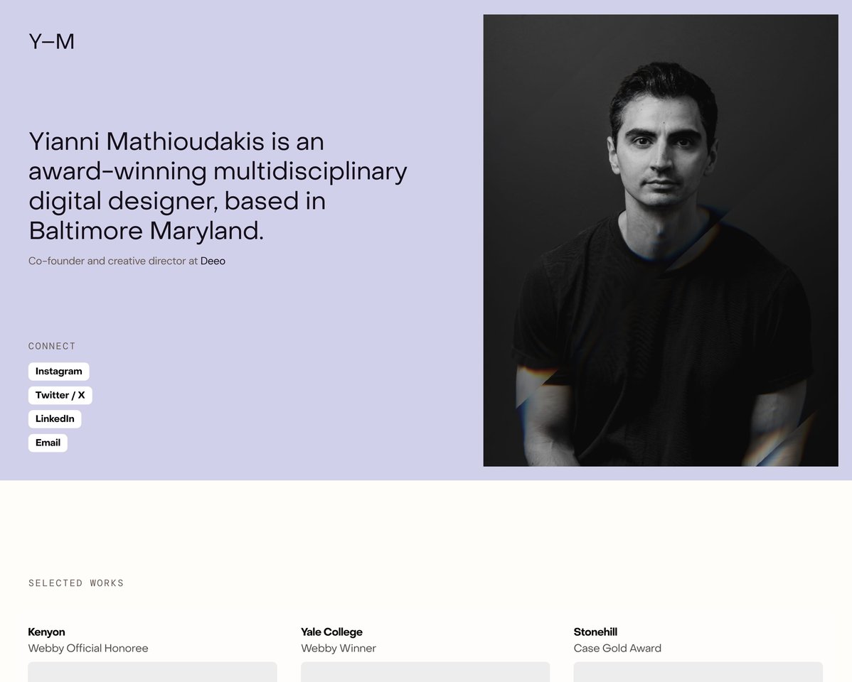Click the Case Gold Award subtitle
This screenshot has height=682, width=852.
tap(617, 648)
